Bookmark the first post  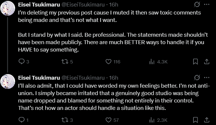pyautogui.click(x=196, y=62)
